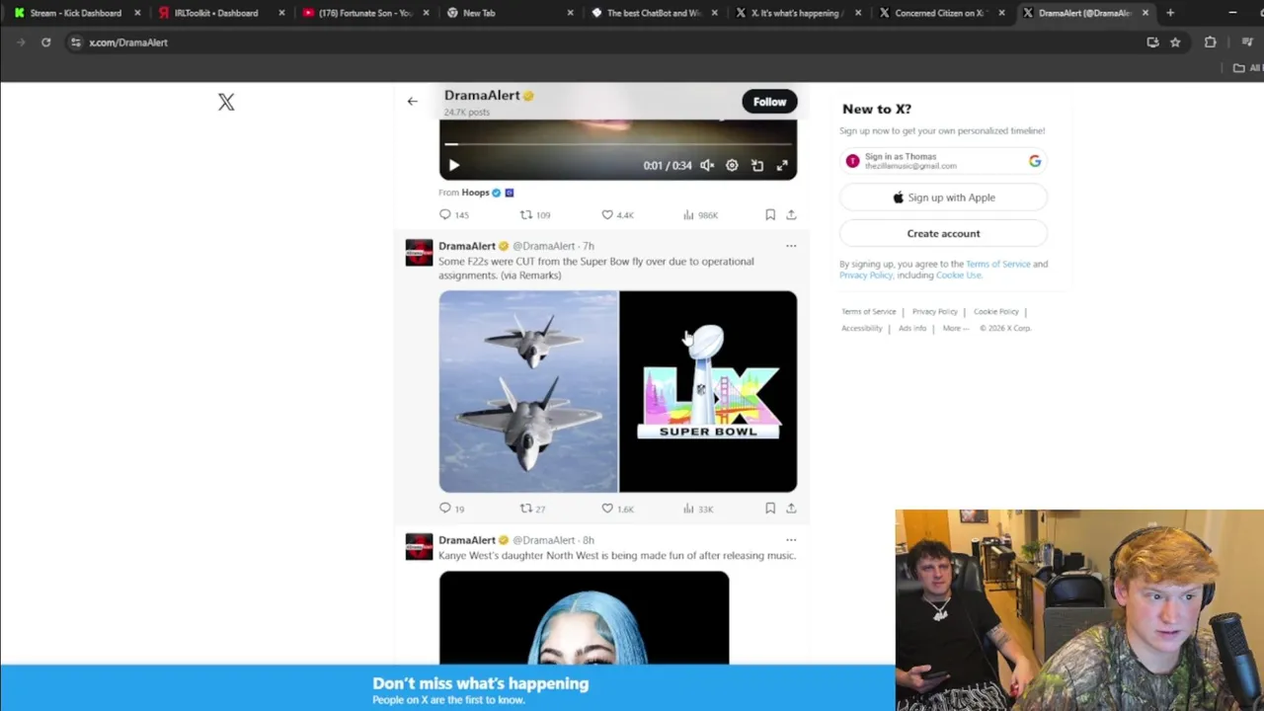View analytics of the 986K views post
This screenshot has width=1264, height=711.
[x=700, y=214]
